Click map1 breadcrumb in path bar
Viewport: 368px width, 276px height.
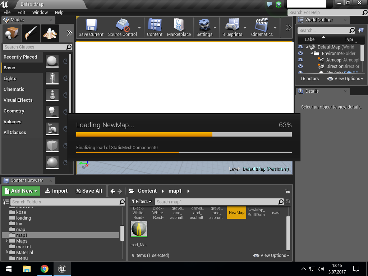click(175, 191)
